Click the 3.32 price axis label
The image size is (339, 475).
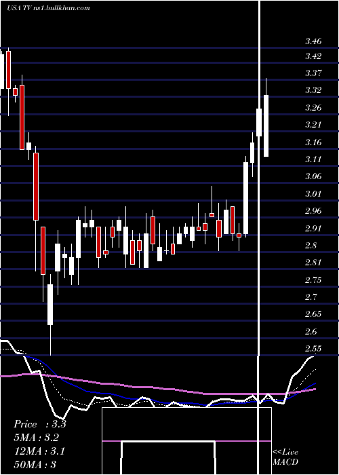click(313, 90)
